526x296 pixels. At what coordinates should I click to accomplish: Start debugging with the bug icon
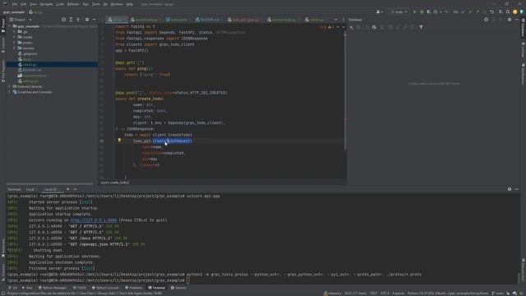click(x=422, y=12)
